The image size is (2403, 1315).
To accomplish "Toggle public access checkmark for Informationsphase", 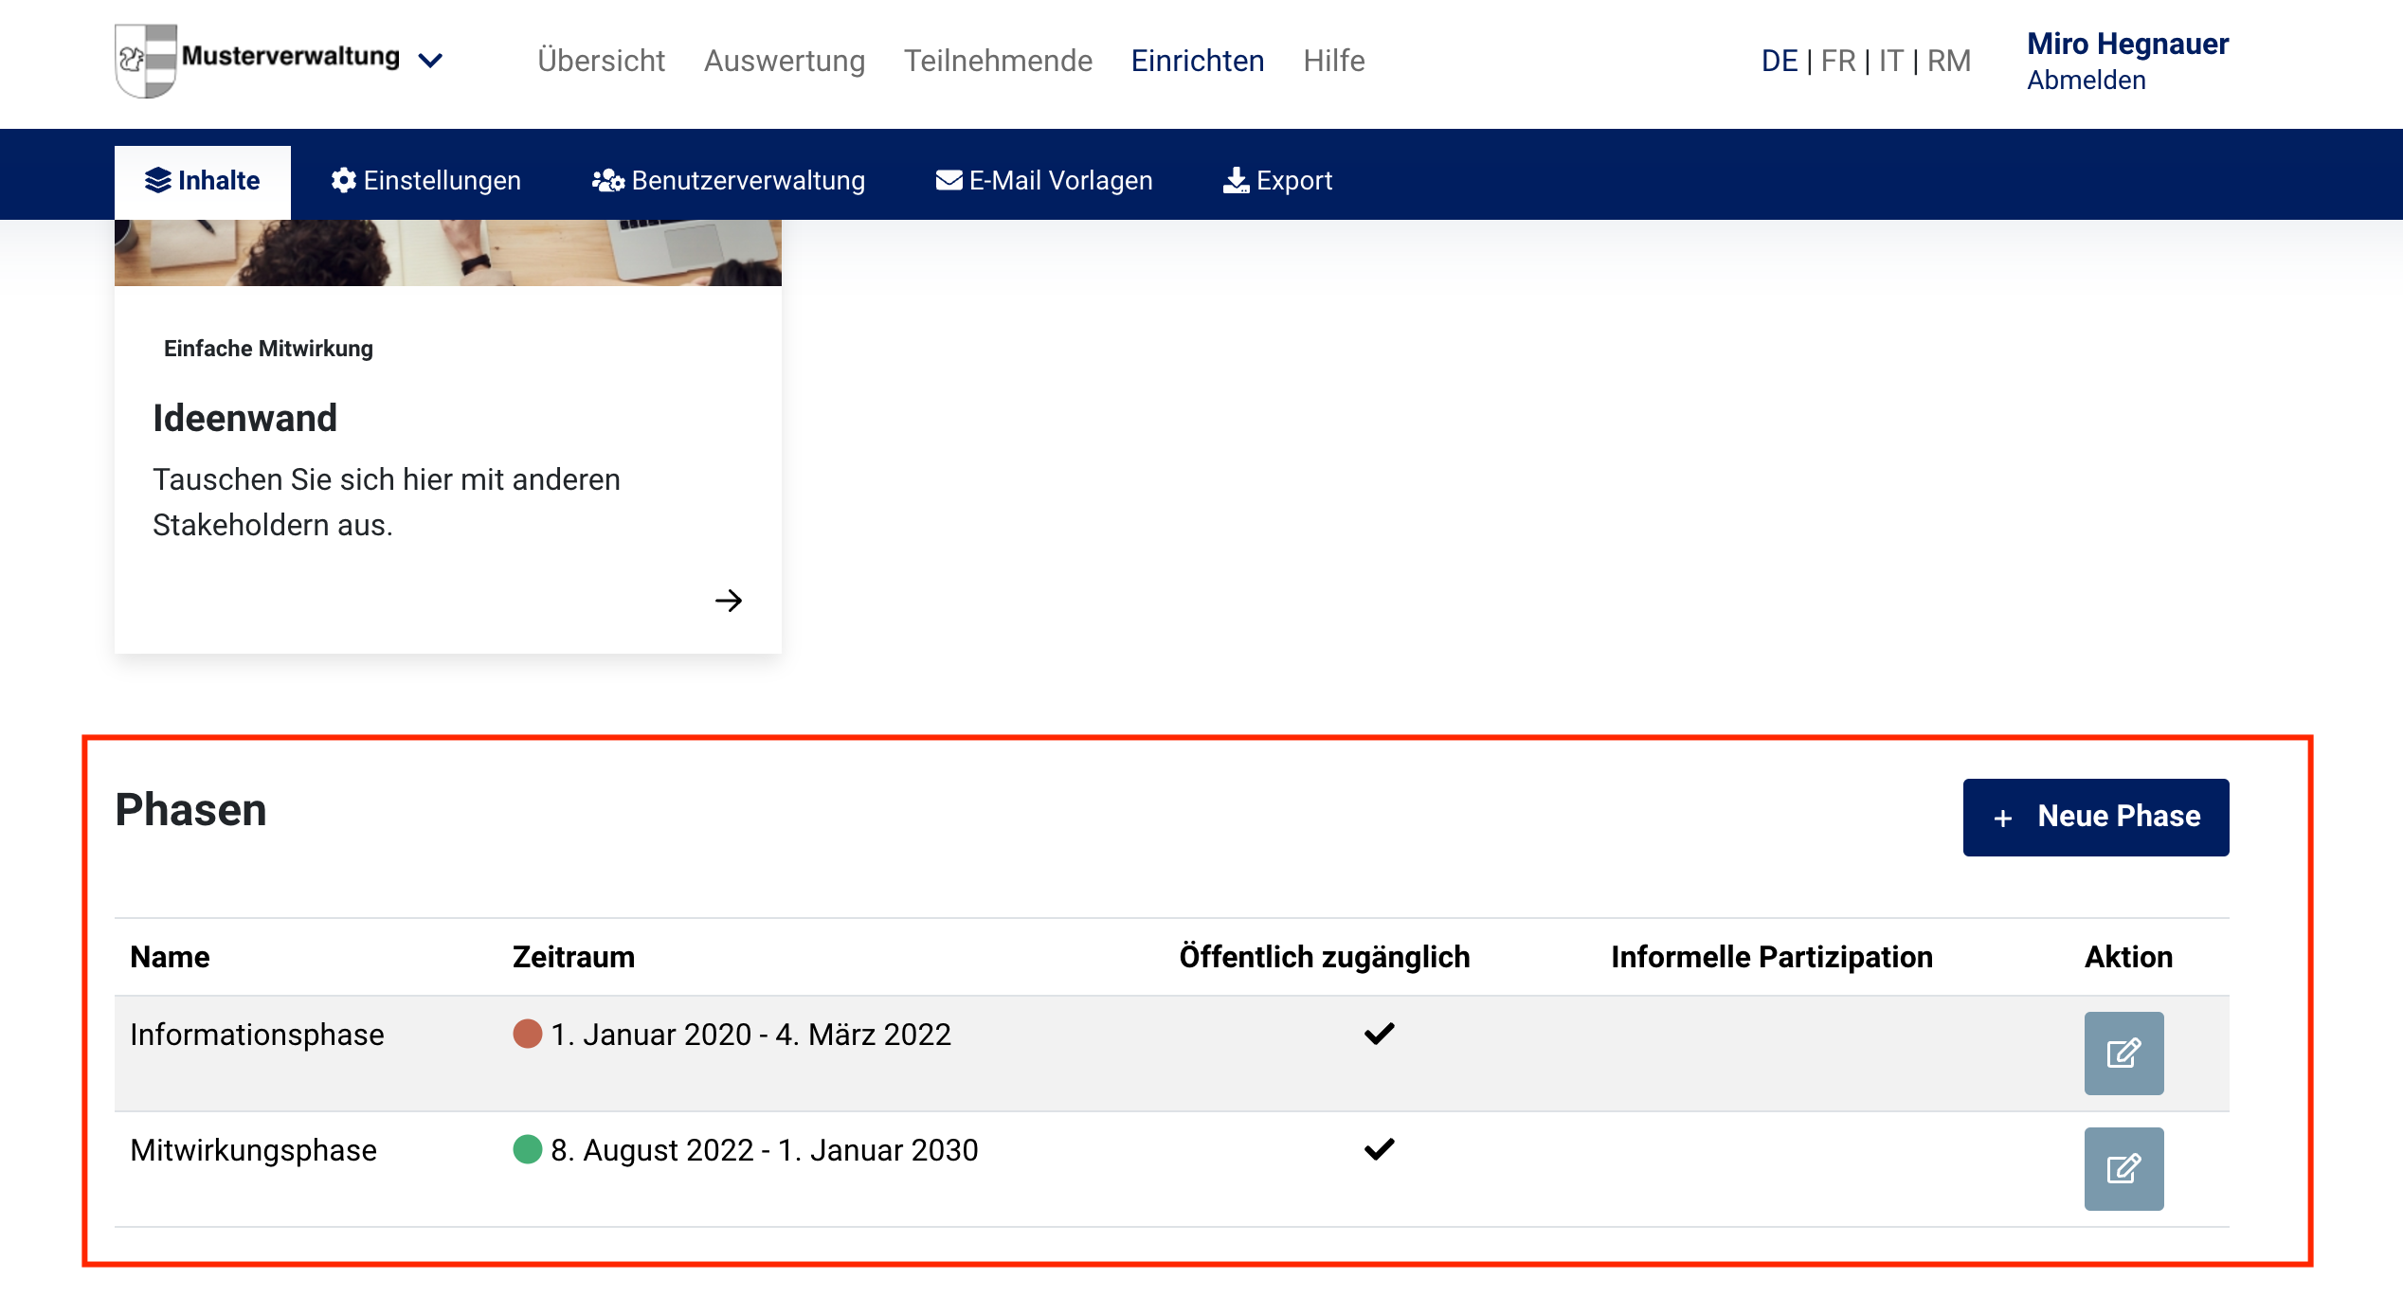I will pos(1379,1034).
